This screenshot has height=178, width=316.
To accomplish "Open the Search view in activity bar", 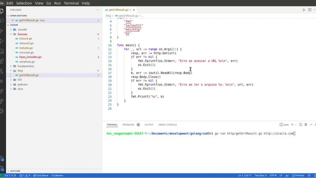I will coord(1,21).
